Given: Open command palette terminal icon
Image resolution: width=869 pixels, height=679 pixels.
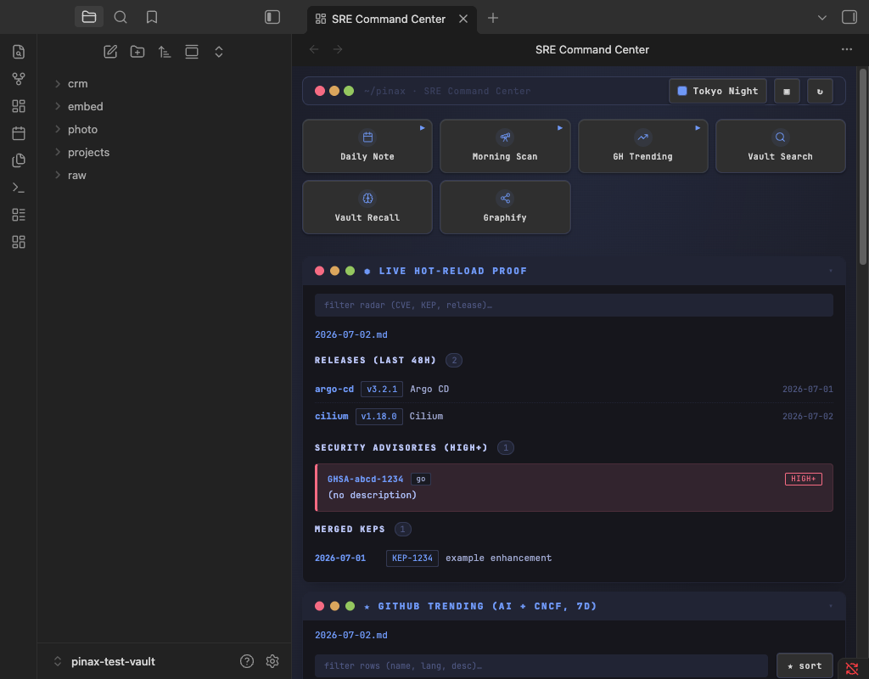Looking at the screenshot, I should [19, 188].
